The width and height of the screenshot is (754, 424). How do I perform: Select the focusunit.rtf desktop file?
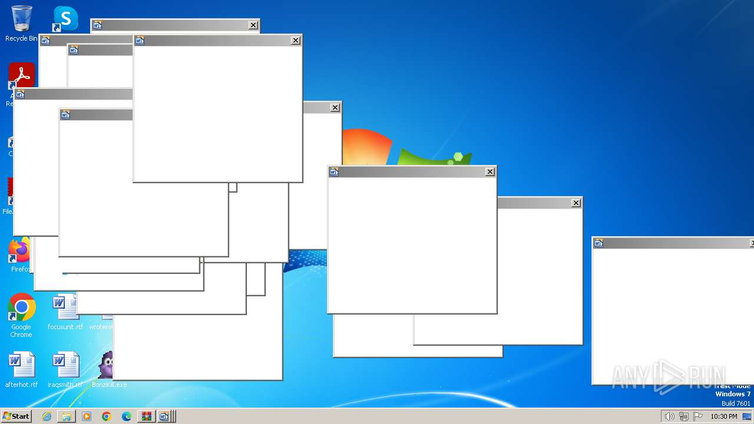point(65,312)
